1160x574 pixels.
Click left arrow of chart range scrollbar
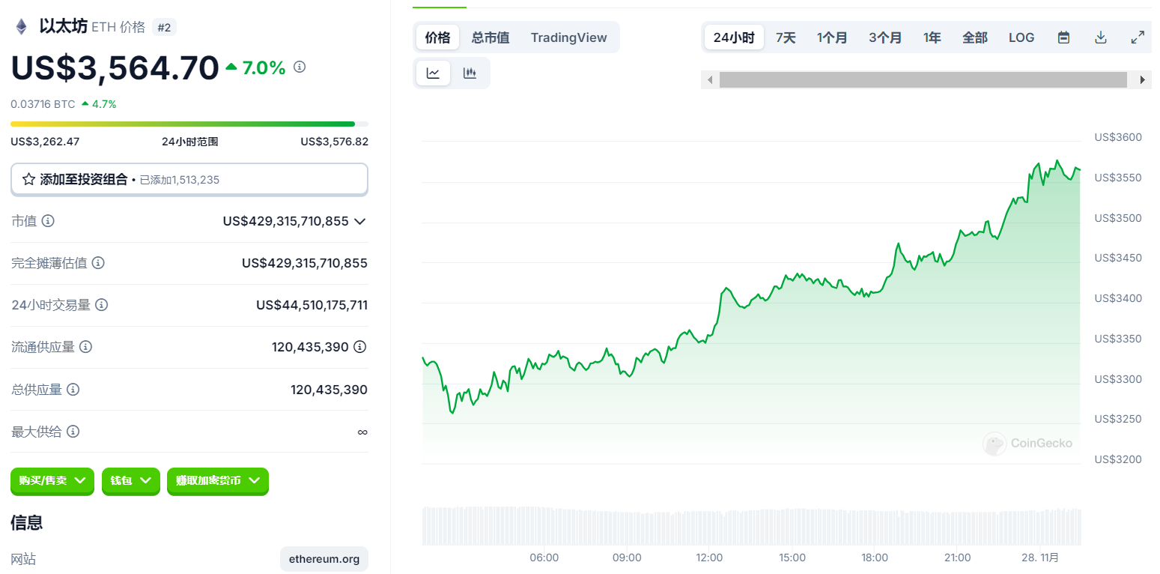(x=710, y=79)
